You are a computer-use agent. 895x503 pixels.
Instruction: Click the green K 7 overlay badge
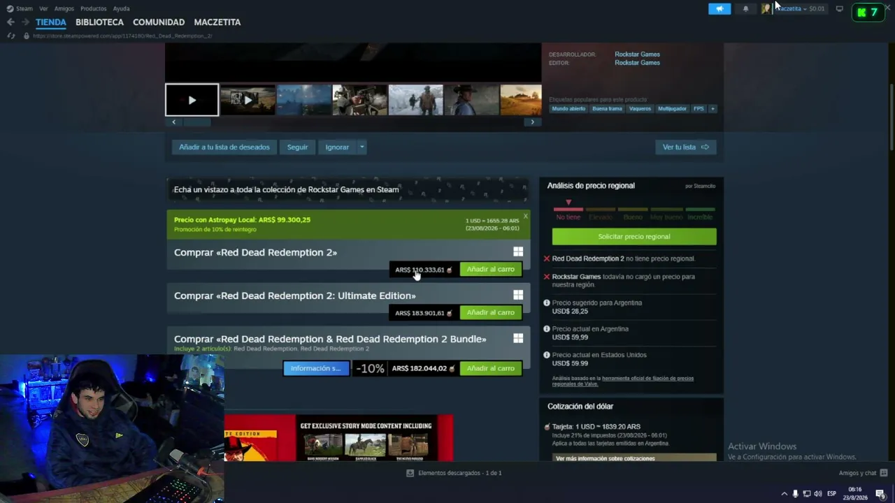[x=868, y=12]
